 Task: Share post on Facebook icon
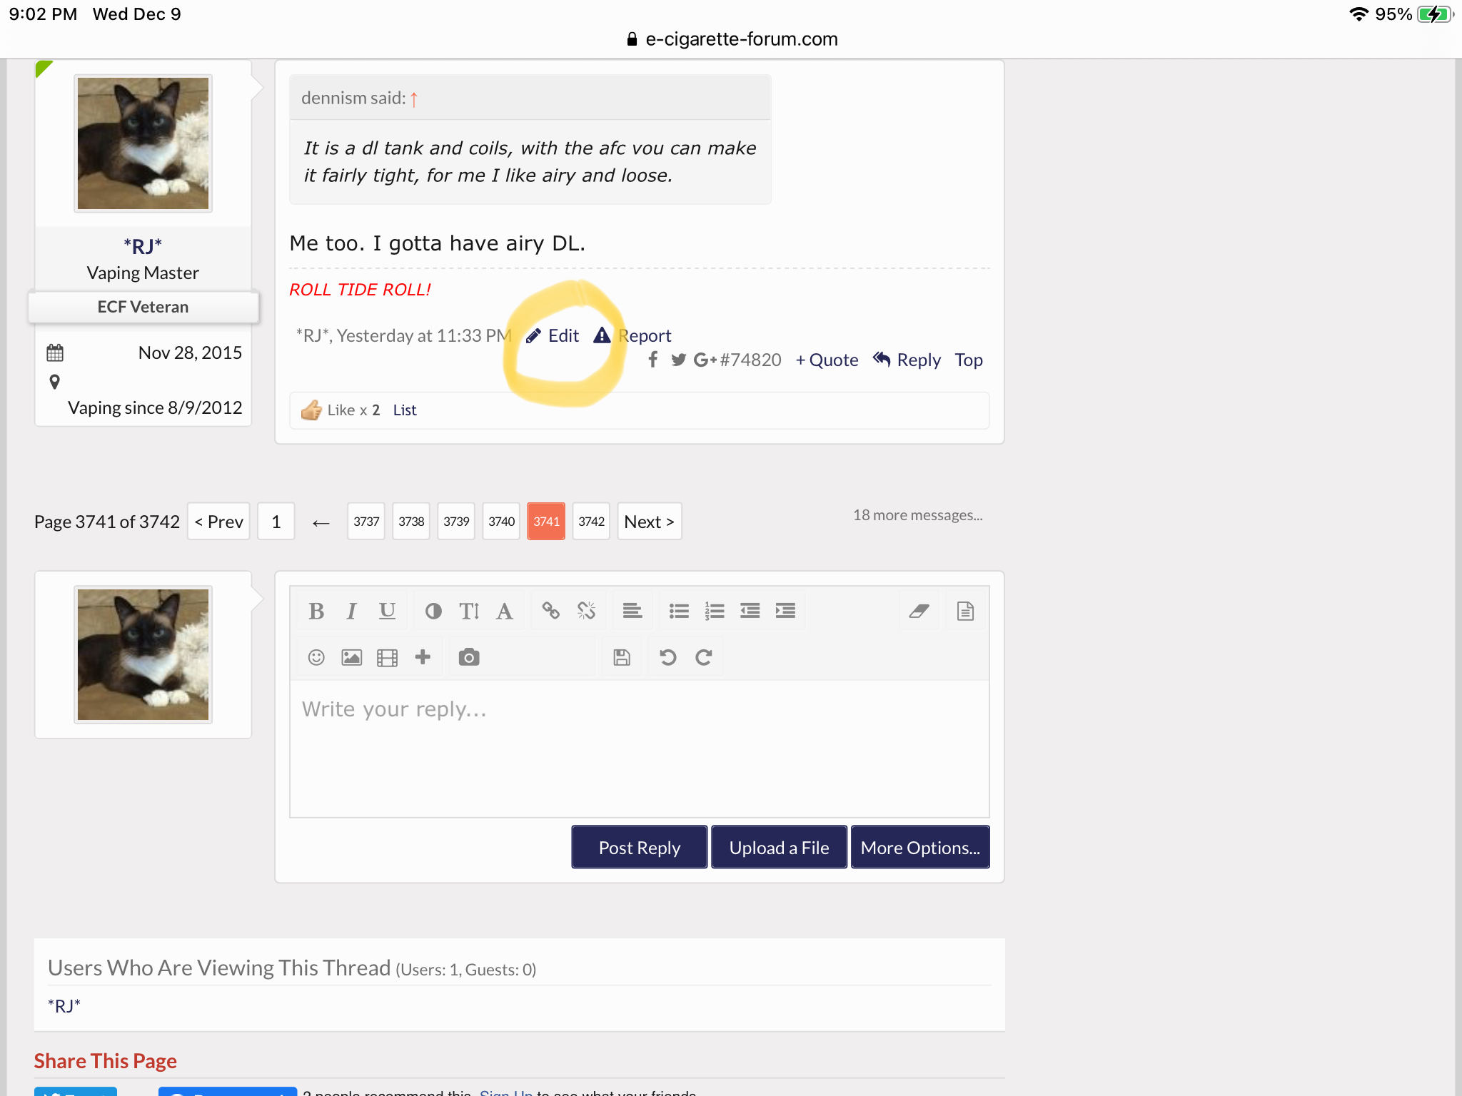tap(653, 360)
